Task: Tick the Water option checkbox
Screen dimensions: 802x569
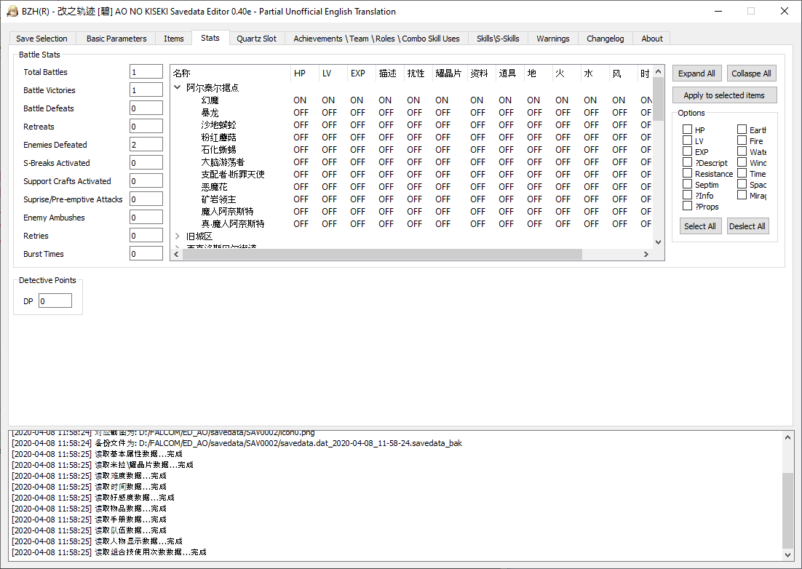Action: tap(742, 151)
